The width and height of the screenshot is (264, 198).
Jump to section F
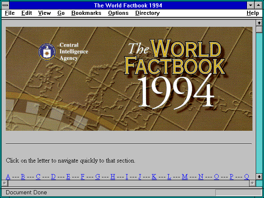pos(82,177)
